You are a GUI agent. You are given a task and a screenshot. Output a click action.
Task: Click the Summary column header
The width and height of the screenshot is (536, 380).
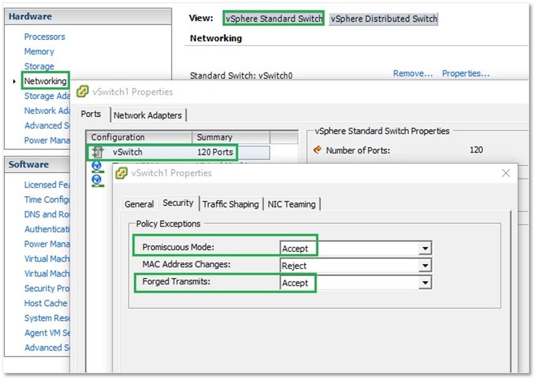pyautogui.click(x=231, y=137)
